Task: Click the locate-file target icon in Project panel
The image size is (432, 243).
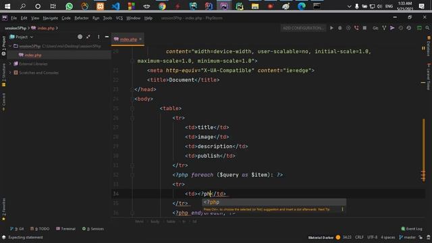Action: click(x=80, y=36)
